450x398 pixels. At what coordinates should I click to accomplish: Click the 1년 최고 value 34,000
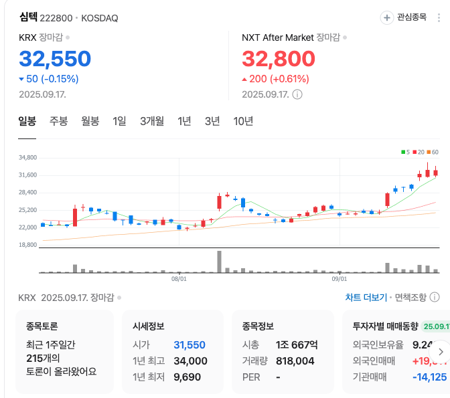191,361
